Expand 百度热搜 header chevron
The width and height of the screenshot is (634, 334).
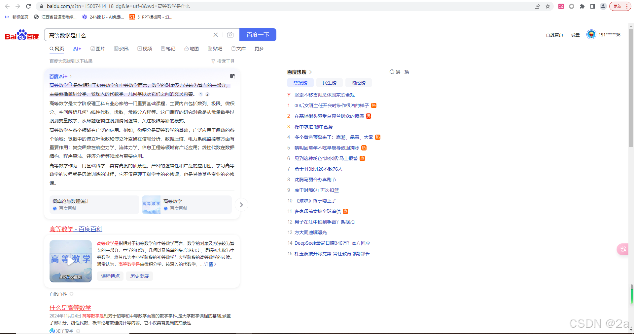coord(310,72)
